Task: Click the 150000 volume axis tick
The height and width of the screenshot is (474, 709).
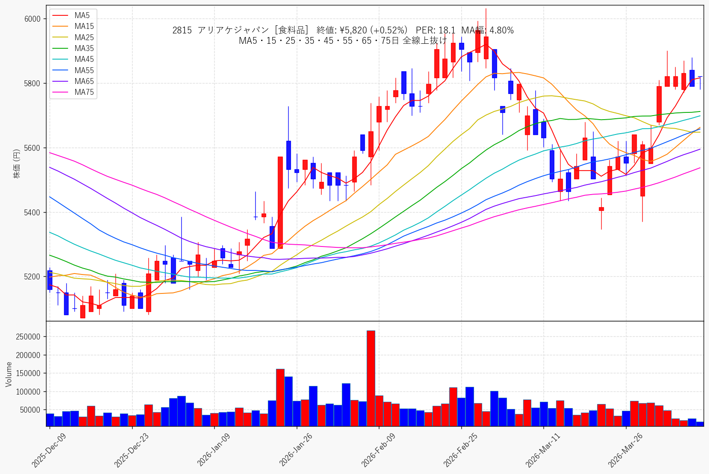Action: click(28, 373)
